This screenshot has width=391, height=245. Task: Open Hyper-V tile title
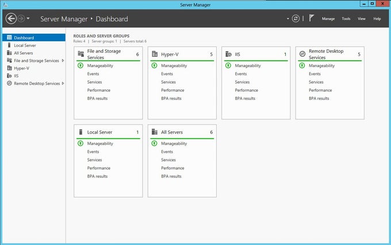tap(170, 55)
